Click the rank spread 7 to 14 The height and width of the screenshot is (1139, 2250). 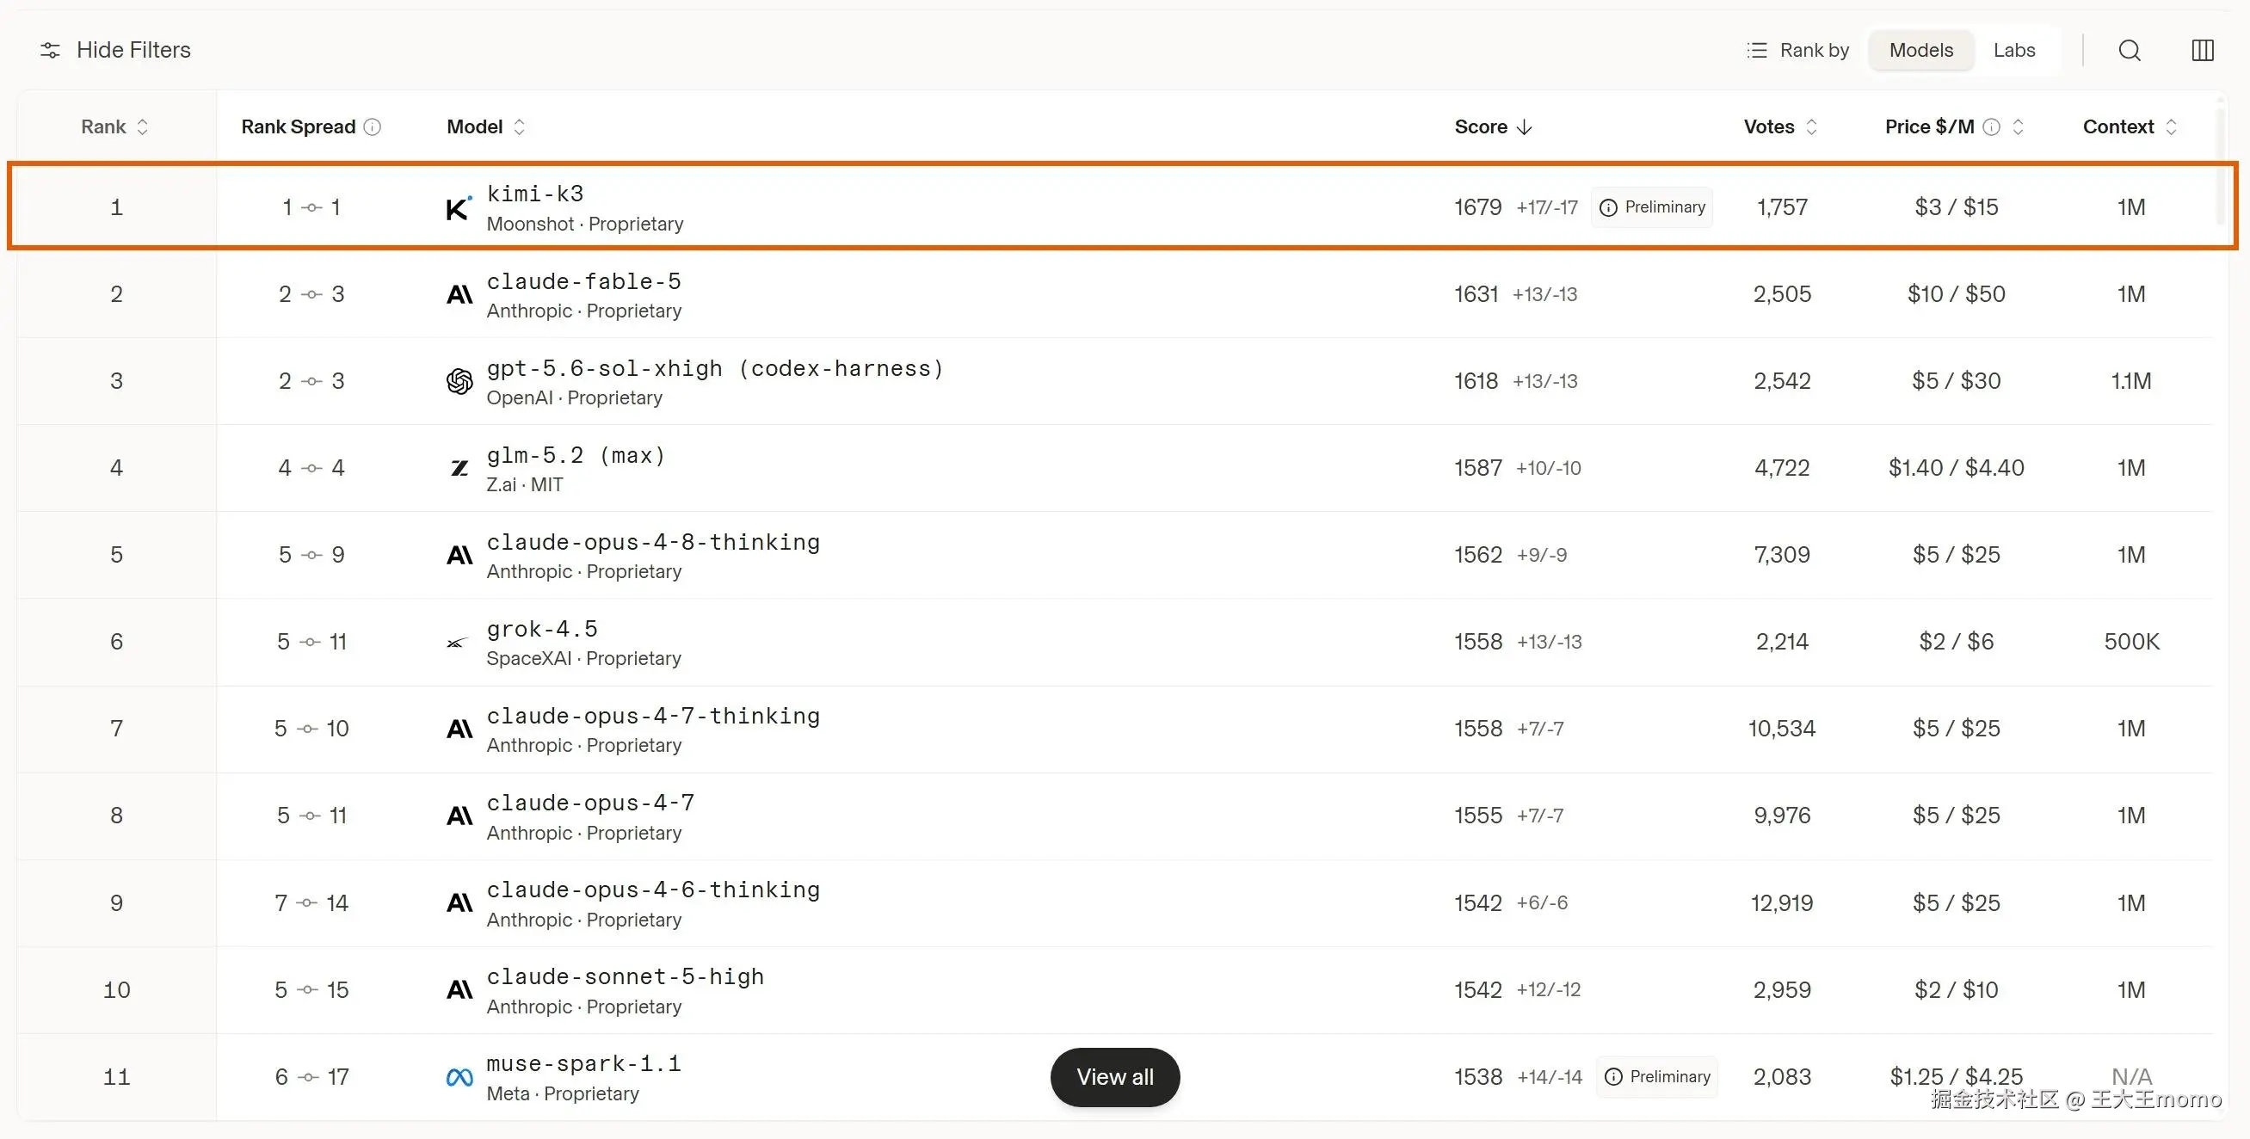311,903
